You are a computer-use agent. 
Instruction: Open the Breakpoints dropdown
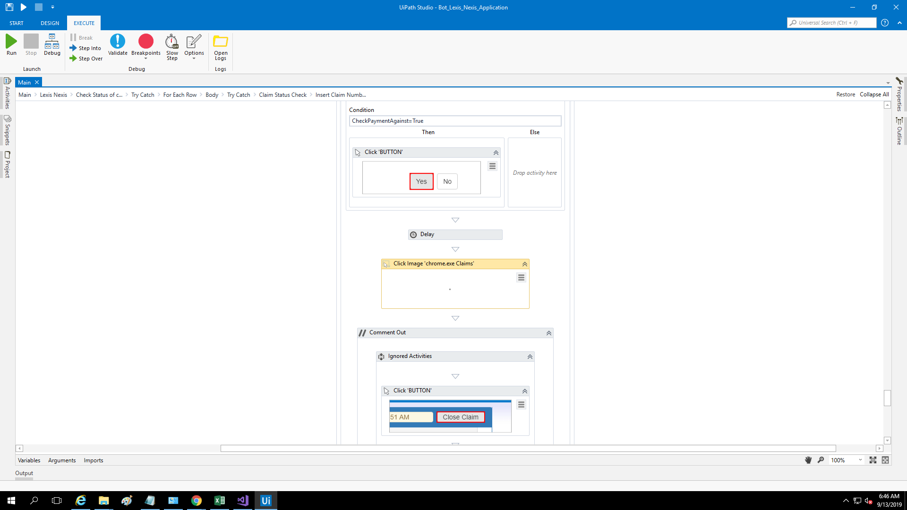tap(146, 59)
